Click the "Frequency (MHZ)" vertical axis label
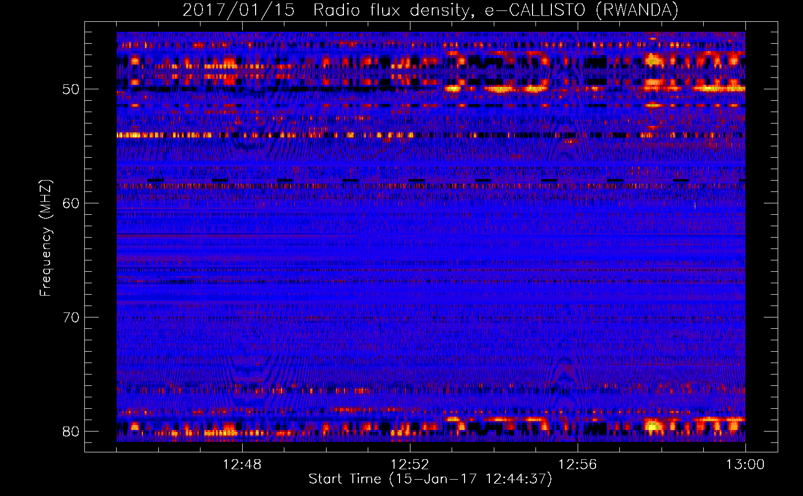The image size is (803, 496). point(46,238)
